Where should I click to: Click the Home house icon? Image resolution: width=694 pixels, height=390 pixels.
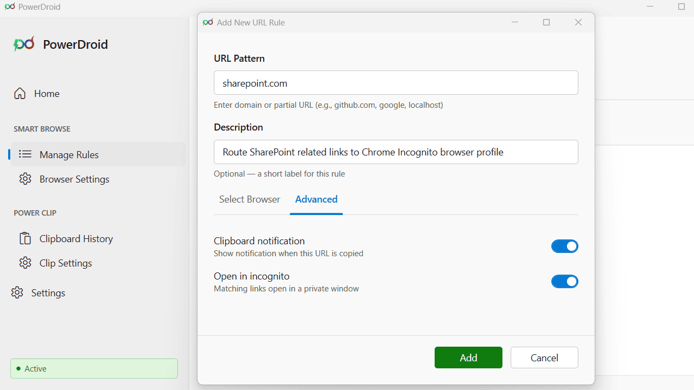tap(20, 93)
